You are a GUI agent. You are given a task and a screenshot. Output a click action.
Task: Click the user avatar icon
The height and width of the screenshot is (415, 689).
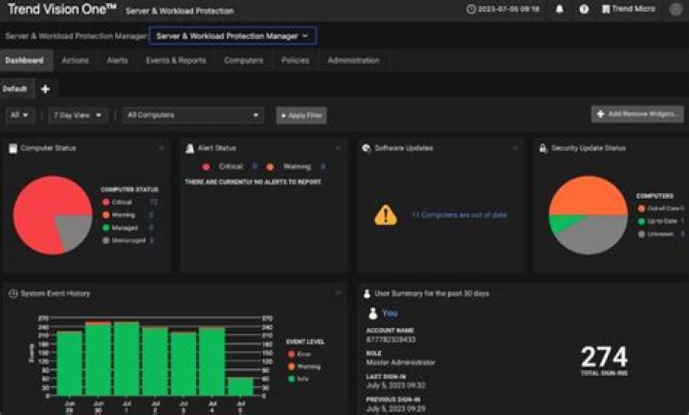(676, 10)
